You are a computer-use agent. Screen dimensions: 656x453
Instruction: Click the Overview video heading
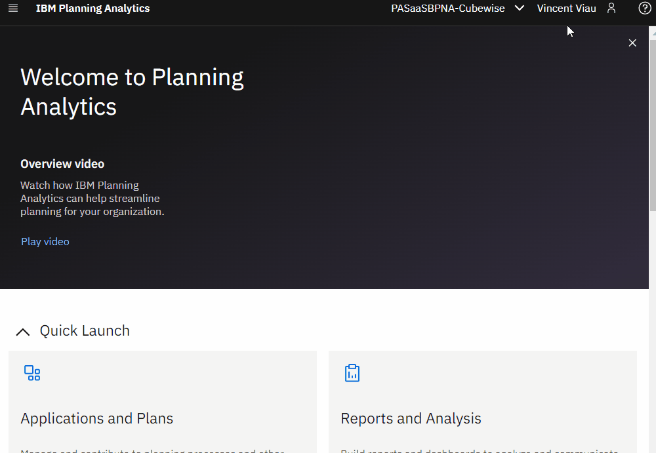[62, 164]
